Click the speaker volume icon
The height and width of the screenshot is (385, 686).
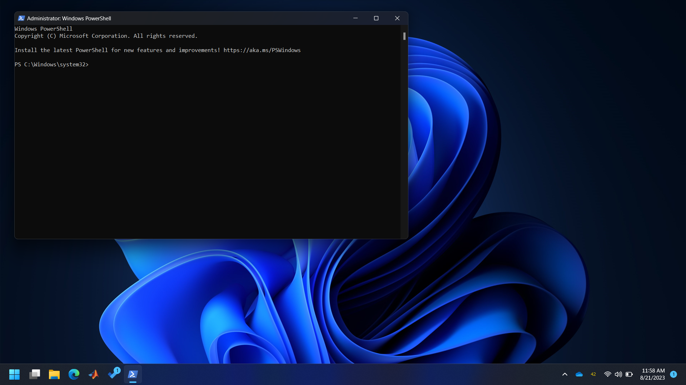618,374
